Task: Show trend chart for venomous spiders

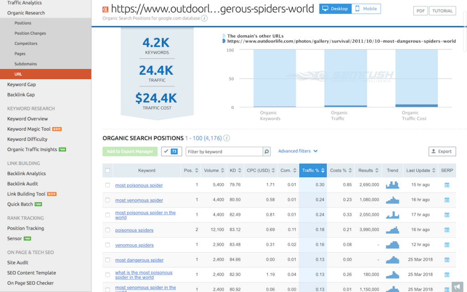Action: [392, 245]
